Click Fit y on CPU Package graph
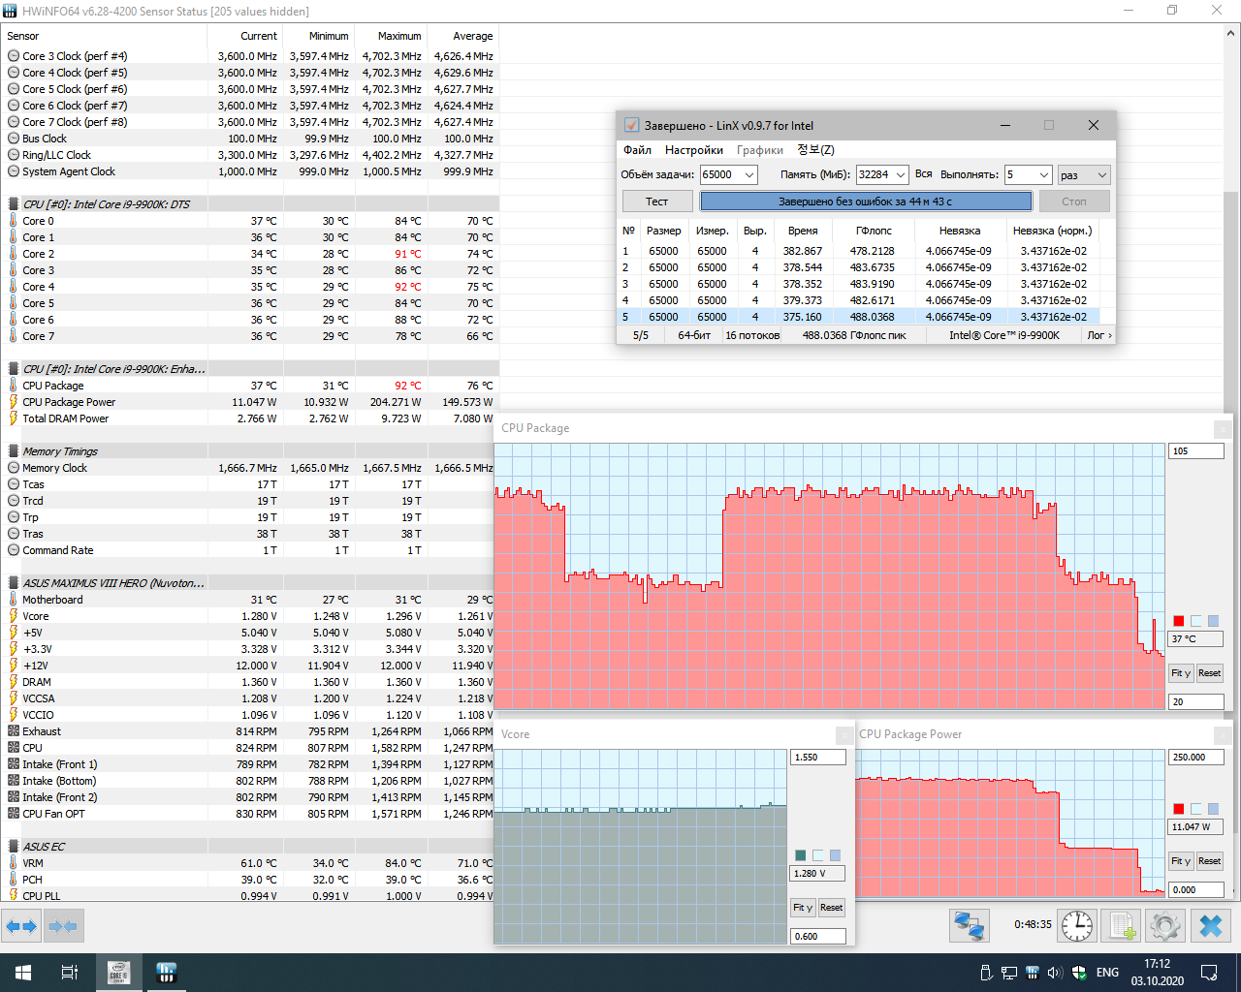The height and width of the screenshot is (992, 1241). 1181,673
